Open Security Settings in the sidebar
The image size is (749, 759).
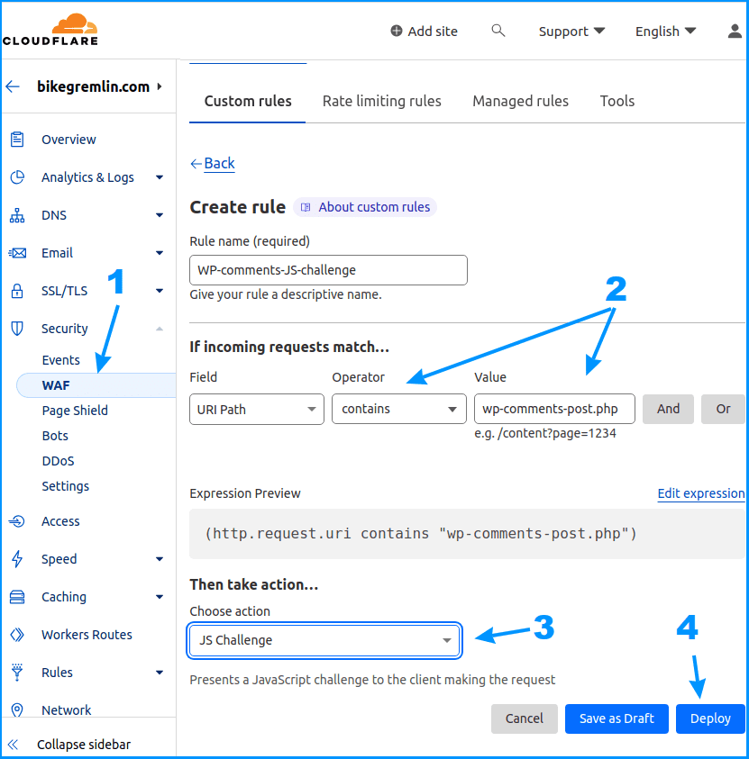[x=66, y=486]
